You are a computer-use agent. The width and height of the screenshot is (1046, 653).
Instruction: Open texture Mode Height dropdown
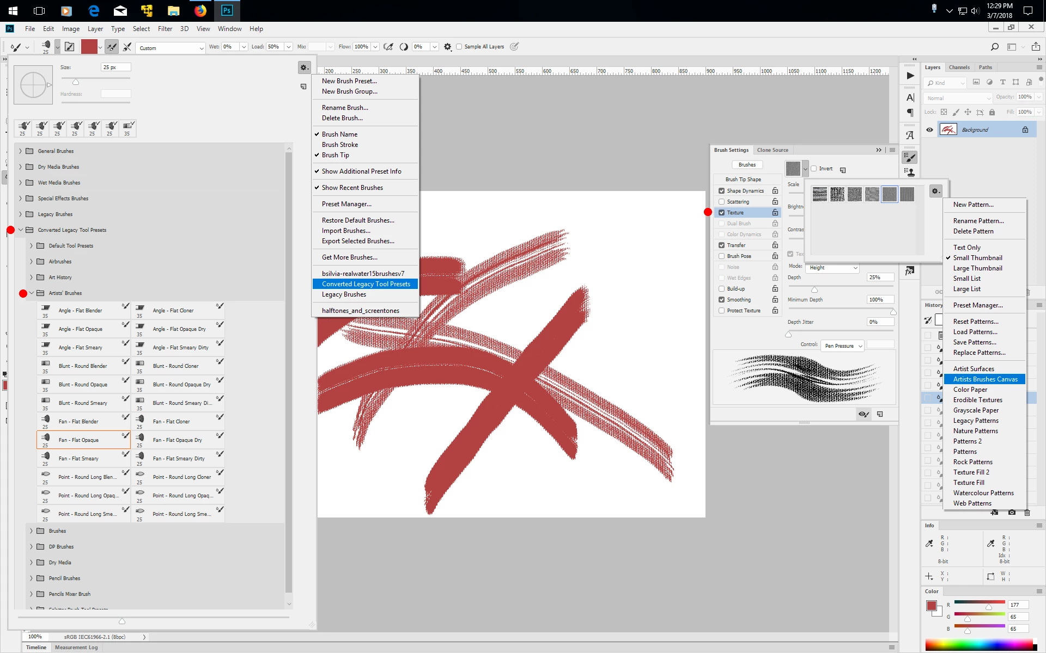832,268
